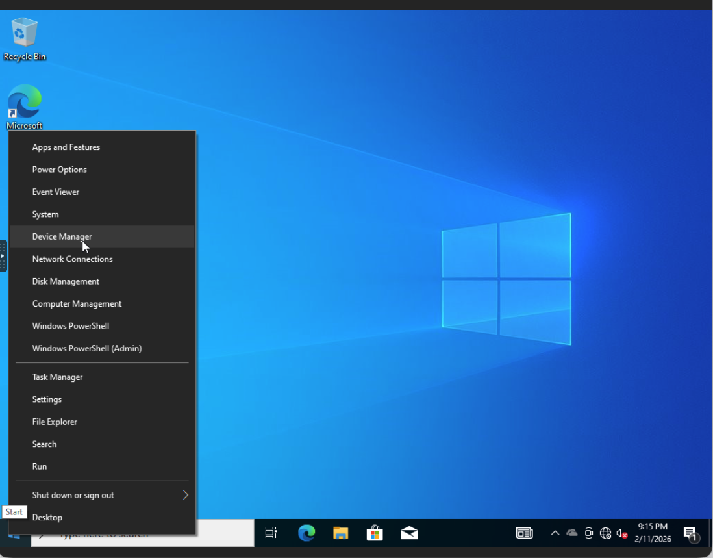
Task: Open Device Manager from the menu
Action: tap(102, 236)
